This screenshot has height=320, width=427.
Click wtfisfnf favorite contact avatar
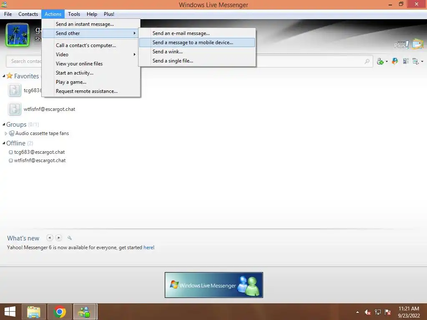pyautogui.click(x=15, y=109)
